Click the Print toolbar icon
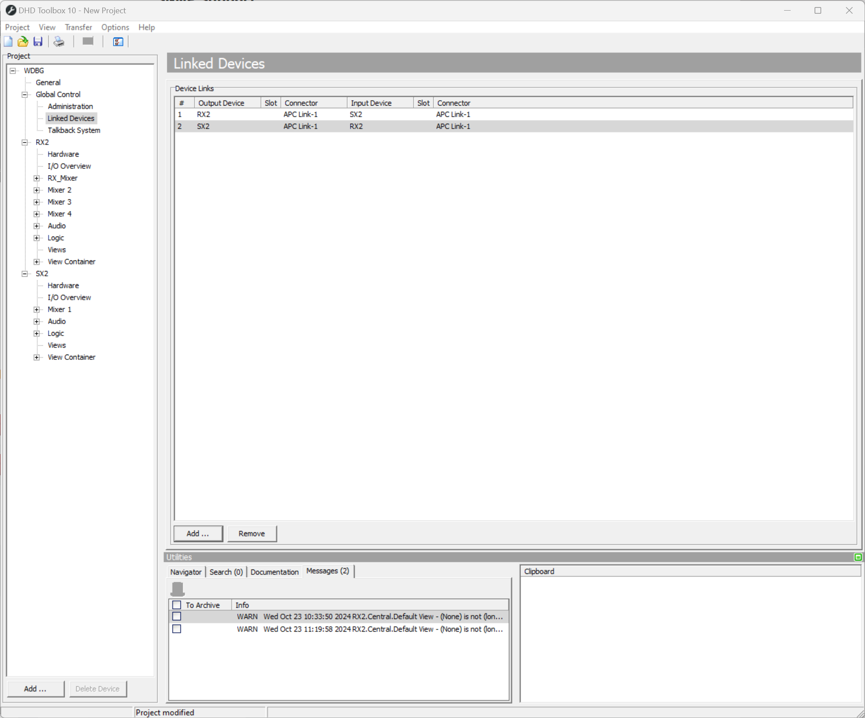Viewport: 865px width, 718px height. pyautogui.click(x=59, y=42)
